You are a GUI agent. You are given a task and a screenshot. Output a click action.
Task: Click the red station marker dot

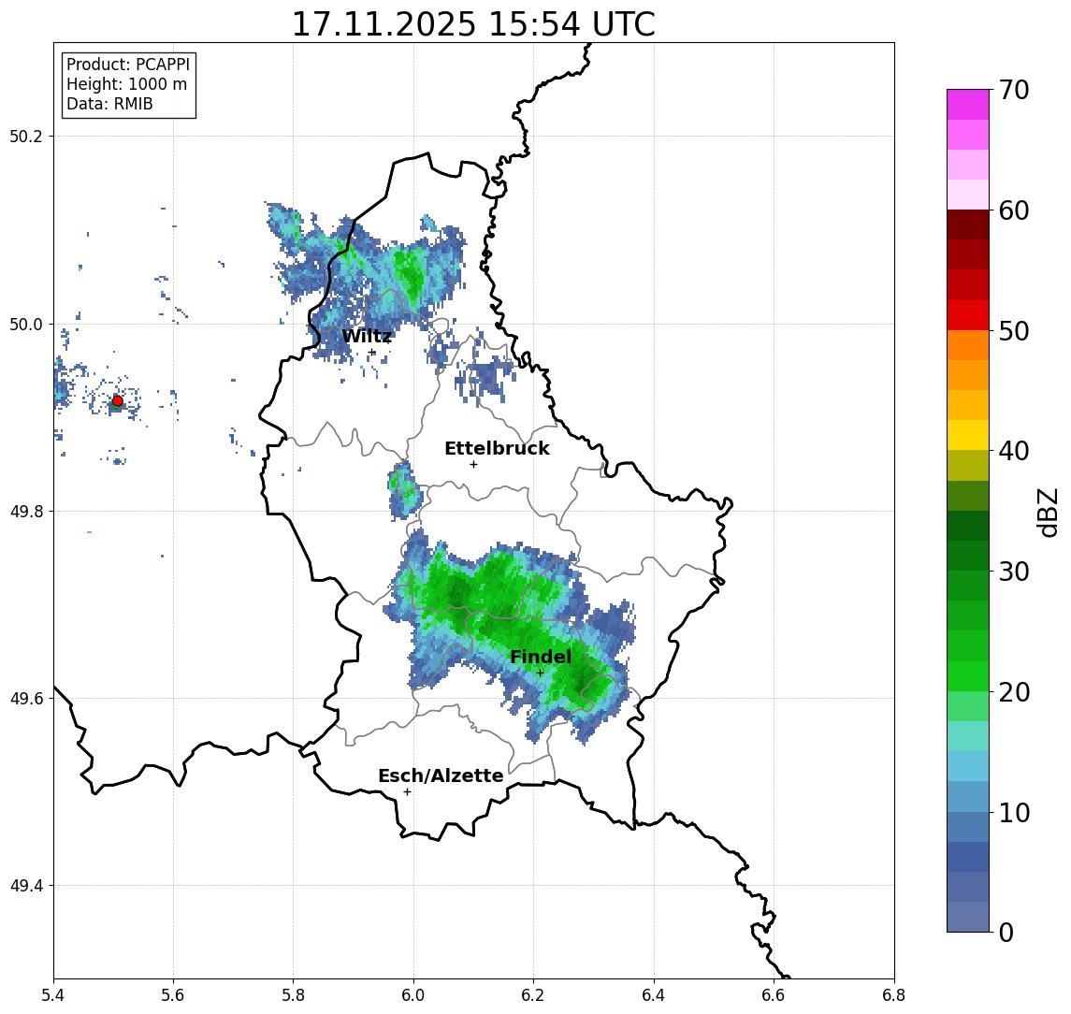[x=118, y=401]
